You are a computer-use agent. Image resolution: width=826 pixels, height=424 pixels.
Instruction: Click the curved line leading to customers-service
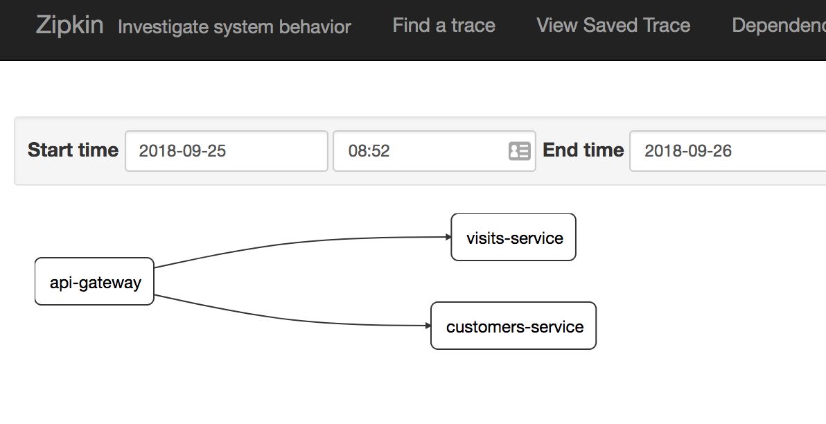tap(291, 319)
